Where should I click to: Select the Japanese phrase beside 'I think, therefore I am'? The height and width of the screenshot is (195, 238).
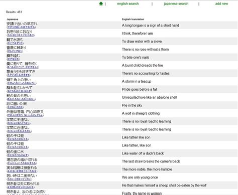[x=20, y=32]
